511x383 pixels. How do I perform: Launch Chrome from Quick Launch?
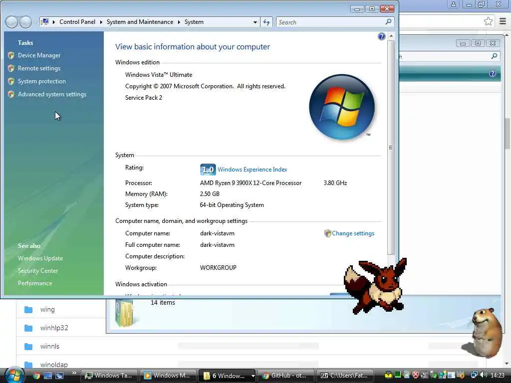click(x=36, y=376)
